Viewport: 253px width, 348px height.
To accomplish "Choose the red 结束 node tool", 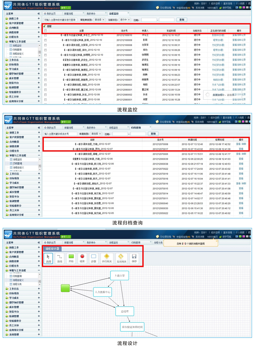I will (x=82, y=258).
